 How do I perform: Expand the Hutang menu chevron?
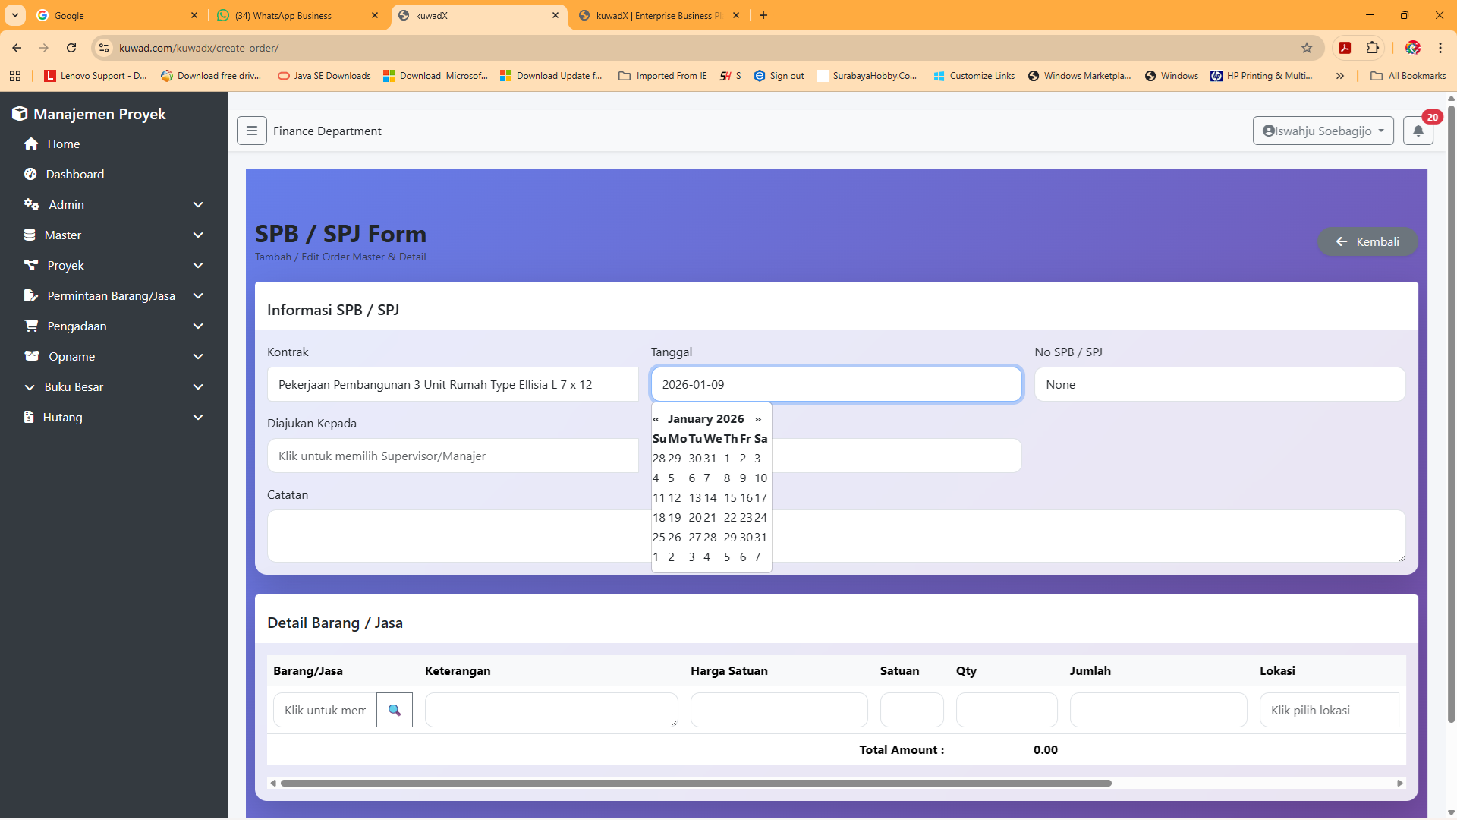pos(198,418)
